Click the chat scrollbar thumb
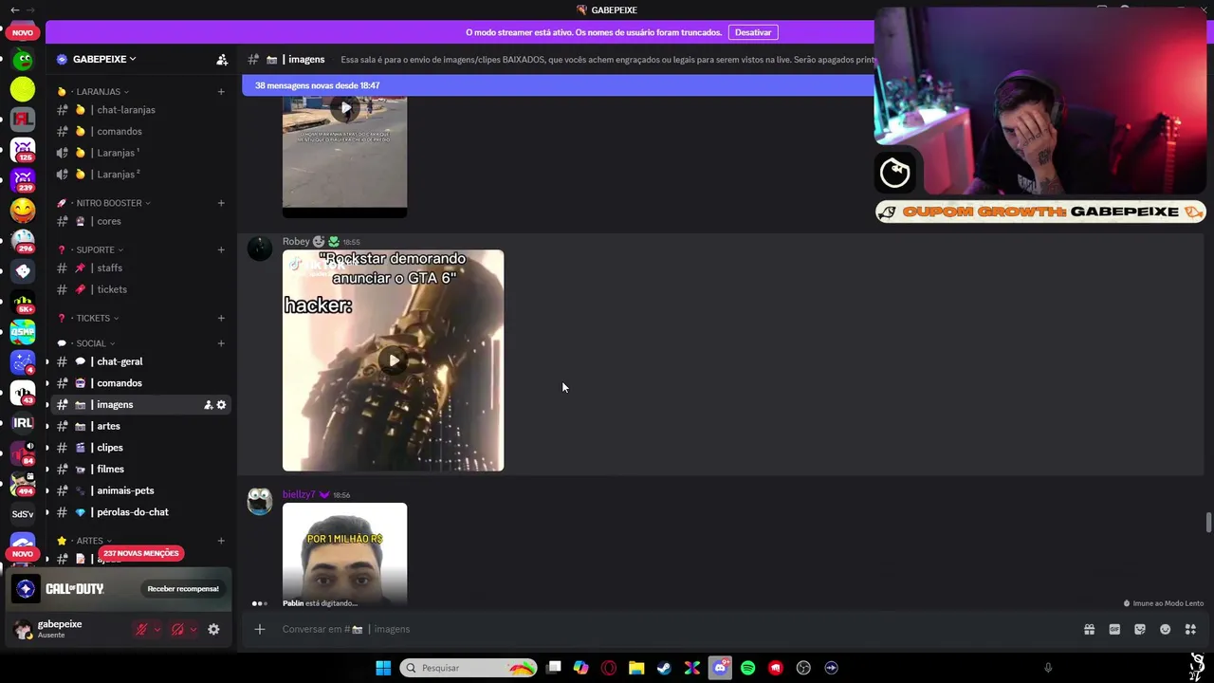1214x683 pixels. [1208, 523]
